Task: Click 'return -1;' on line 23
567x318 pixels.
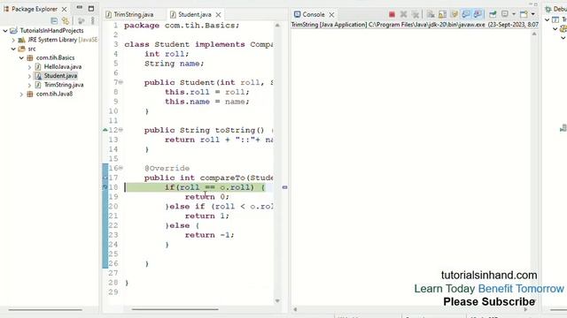Action: coord(209,235)
